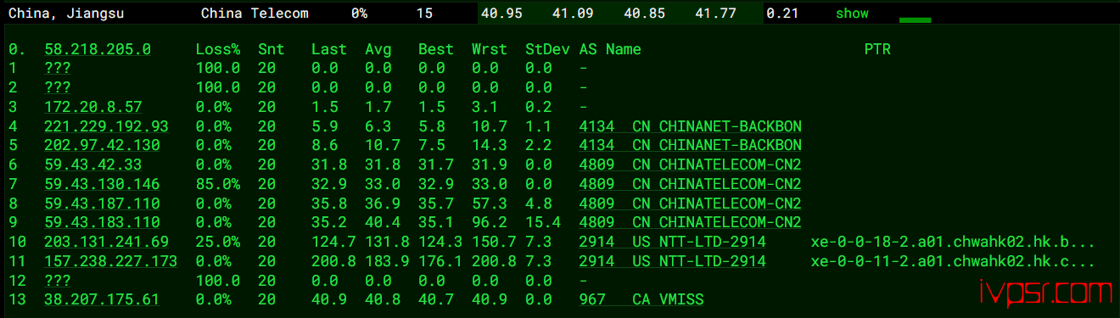Image resolution: width=1120 pixels, height=318 pixels.
Task: Click the show link for China Telecom row
Action: [x=852, y=14]
